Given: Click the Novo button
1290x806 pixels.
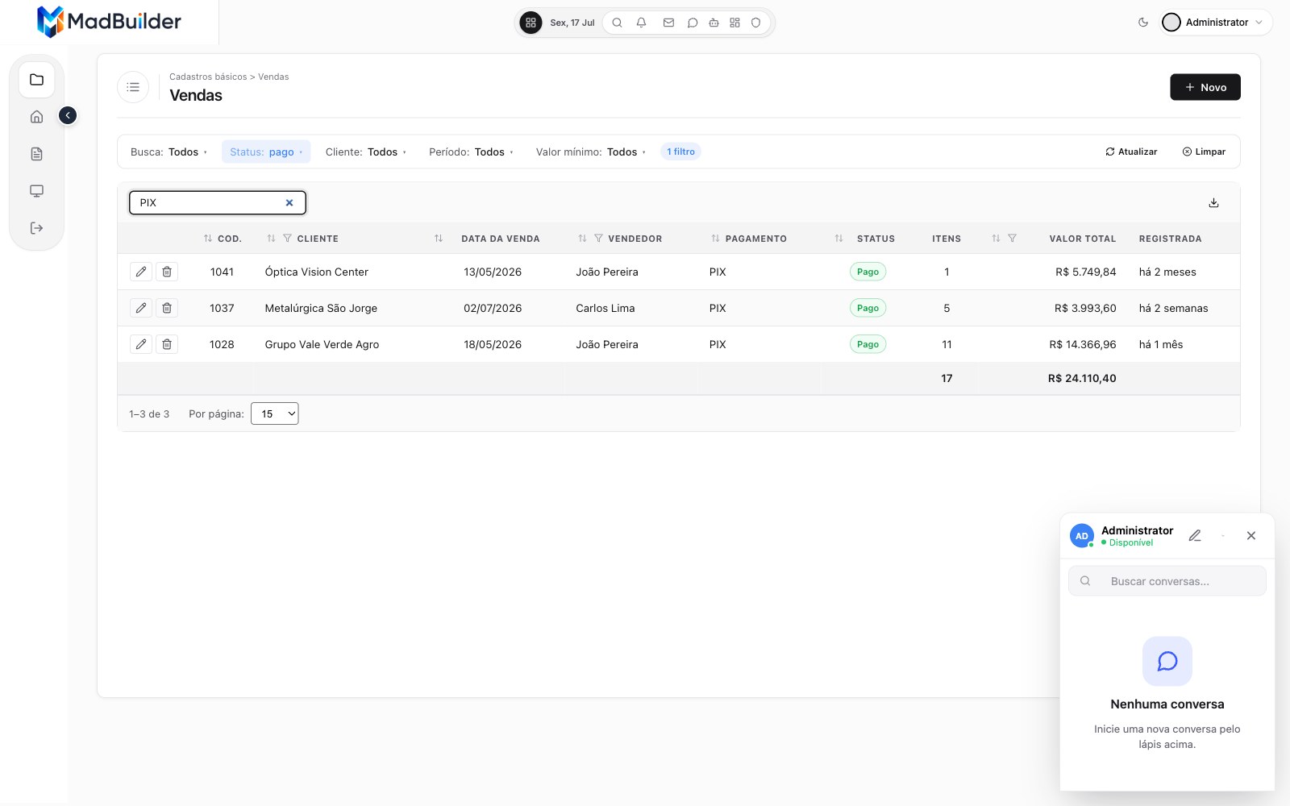Looking at the screenshot, I should click(x=1205, y=87).
